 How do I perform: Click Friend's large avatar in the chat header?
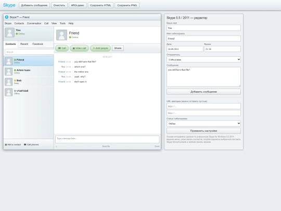click(61, 35)
